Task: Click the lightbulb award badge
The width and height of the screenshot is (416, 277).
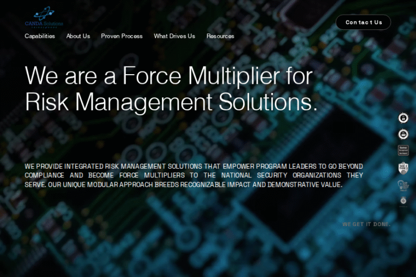Action: [x=403, y=185]
